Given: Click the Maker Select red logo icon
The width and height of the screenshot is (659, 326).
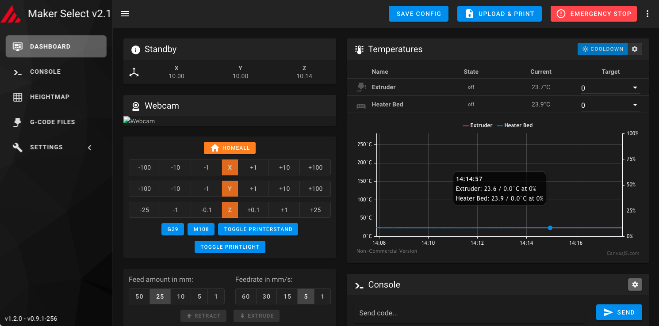Looking at the screenshot, I should coord(10,14).
